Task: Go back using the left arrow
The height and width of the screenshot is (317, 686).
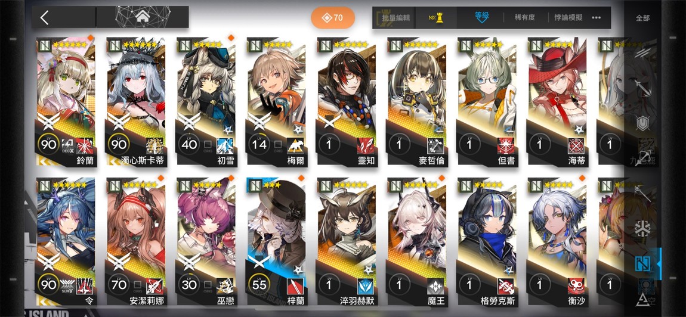Action: 44,17
